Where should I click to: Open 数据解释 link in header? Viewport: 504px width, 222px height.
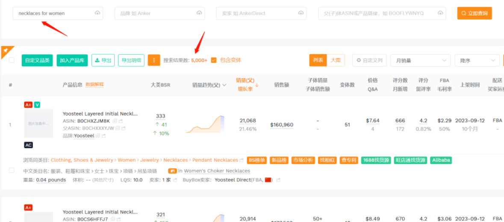pyautogui.click(x=94, y=85)
